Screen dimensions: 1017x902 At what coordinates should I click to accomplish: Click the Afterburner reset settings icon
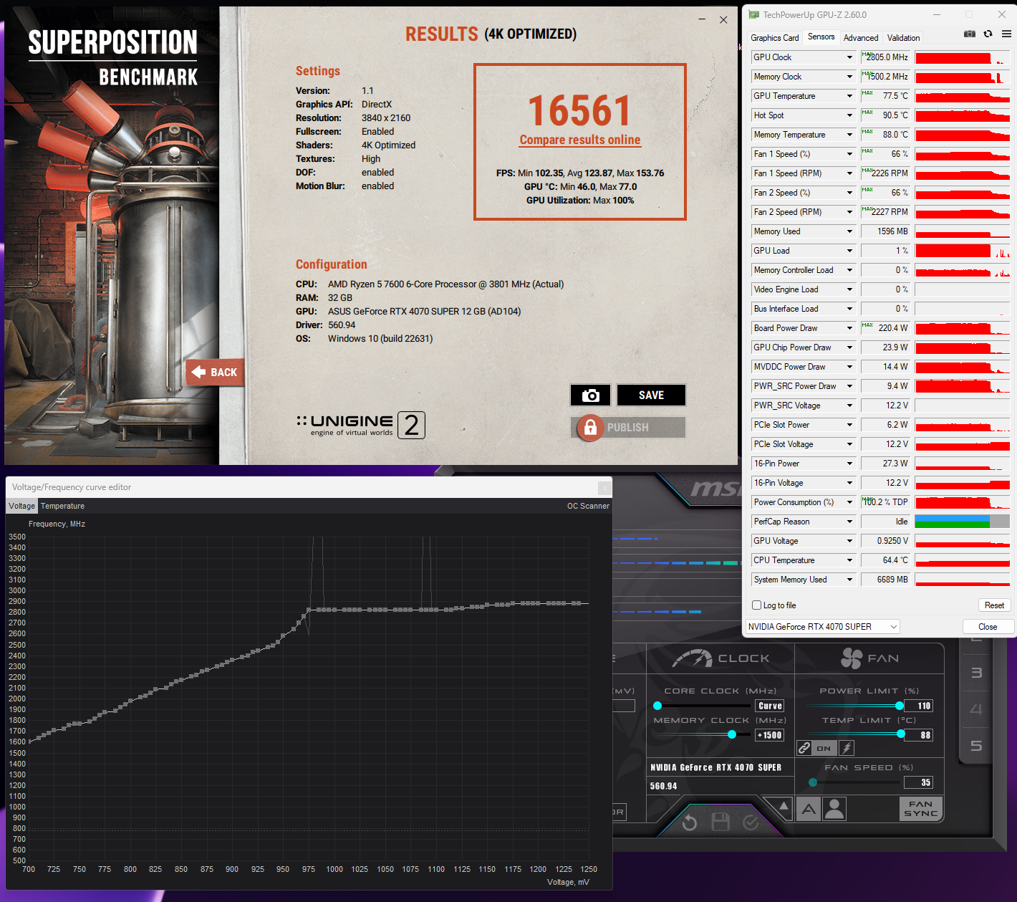[690, 822]
